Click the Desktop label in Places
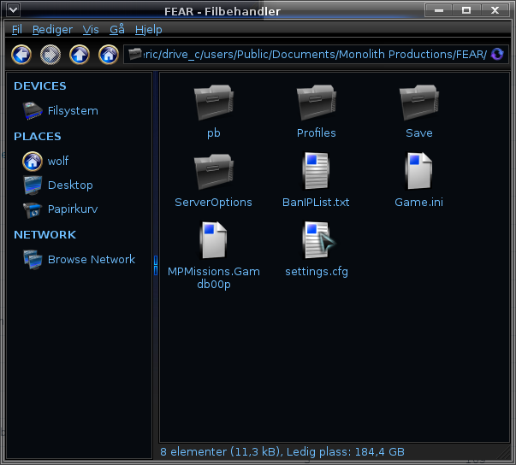516x465 pixels. [70, 185]
